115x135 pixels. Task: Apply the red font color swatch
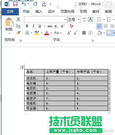[x=47, y=33]
